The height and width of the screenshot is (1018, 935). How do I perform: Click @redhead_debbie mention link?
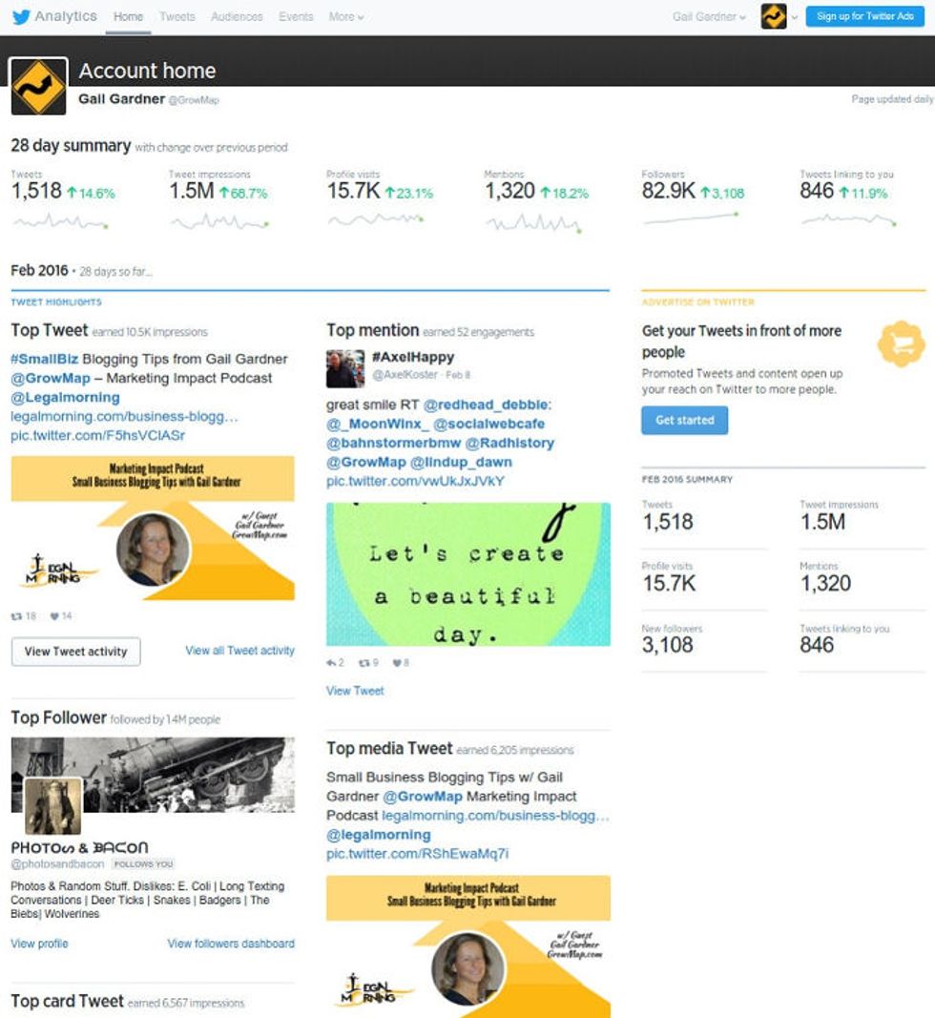(x=487, y=405)
